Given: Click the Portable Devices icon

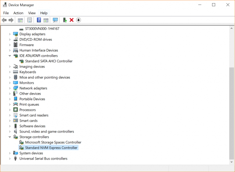Looking at the screenshot, I should [15, 99].
